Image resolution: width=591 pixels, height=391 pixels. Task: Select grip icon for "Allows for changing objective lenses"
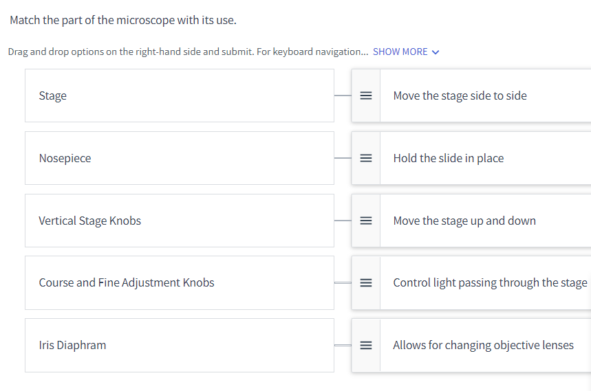coord(366,345)
